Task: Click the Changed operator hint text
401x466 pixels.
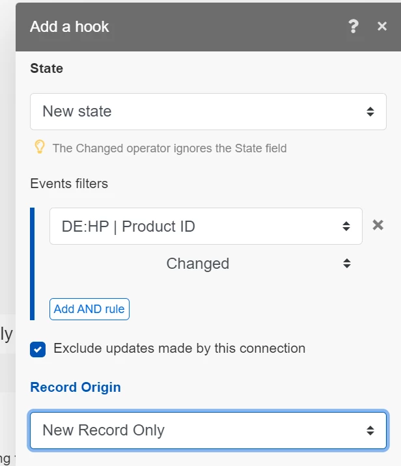Action: click(169, 148)
